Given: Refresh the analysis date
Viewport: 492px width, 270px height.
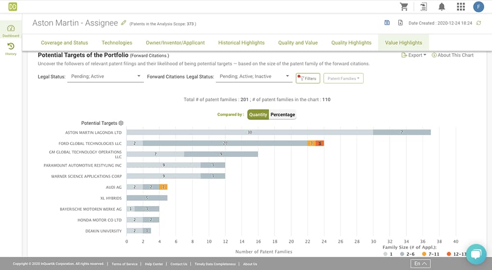Looking at the screenshot, I should tap(479, 23).
